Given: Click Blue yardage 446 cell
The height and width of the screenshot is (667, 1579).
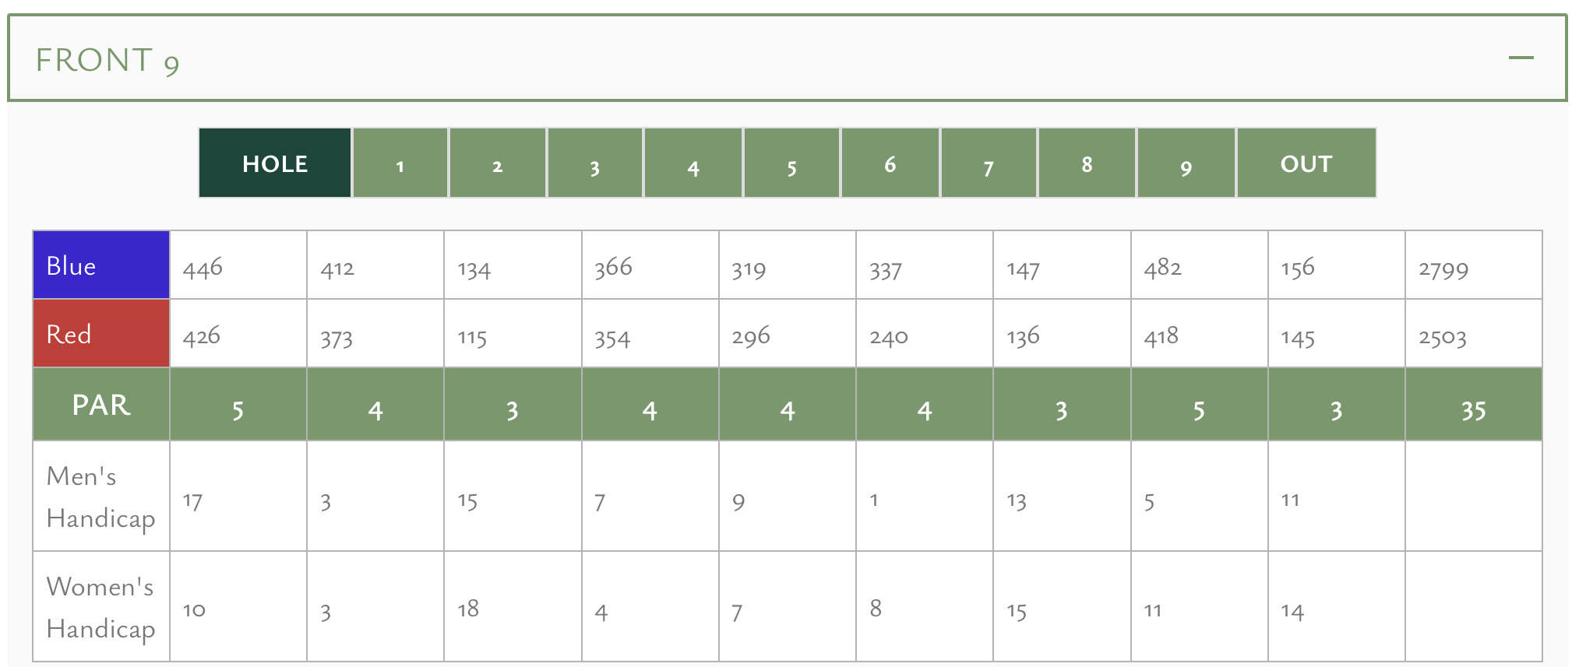Looking at the screenshot, I should [238, 265].
